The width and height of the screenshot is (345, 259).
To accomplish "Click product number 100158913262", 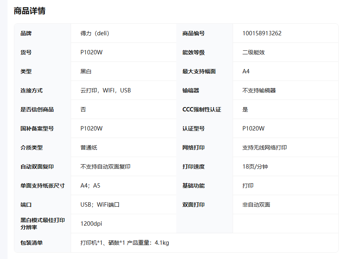I will point(262,33).
